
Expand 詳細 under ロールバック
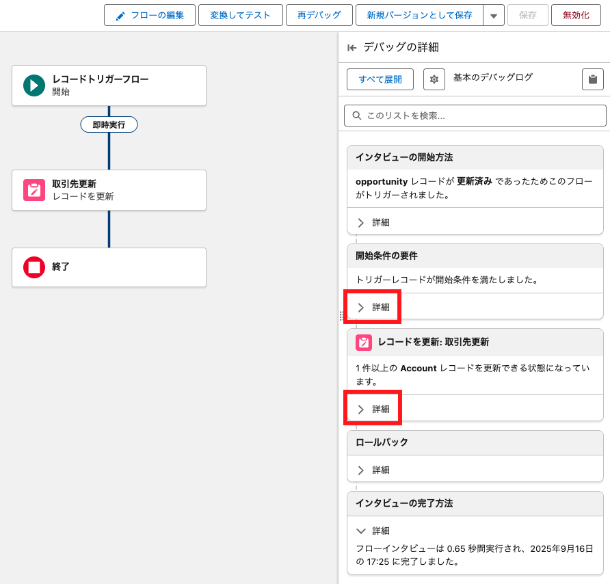pyautogui.click(x=373, y=470)
